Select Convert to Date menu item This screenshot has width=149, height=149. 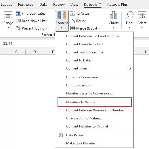click(94, 60)
